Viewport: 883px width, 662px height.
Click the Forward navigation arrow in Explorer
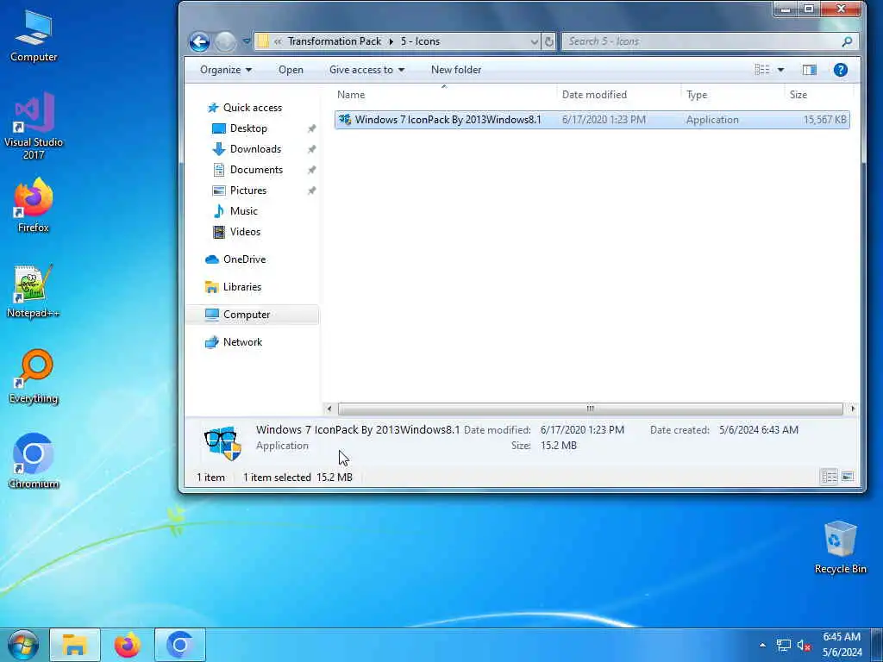point(225,41)
